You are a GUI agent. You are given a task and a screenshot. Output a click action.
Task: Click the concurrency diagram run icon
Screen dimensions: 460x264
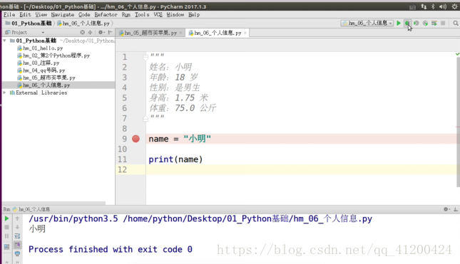click(434, 23)
